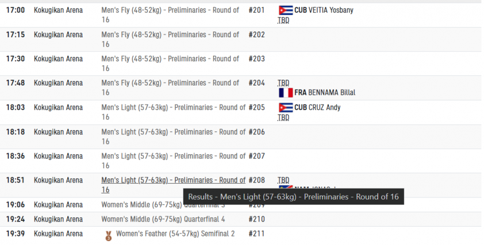Select athlete name CRUZ Andy
484x245 pixels.
(324, 107)
